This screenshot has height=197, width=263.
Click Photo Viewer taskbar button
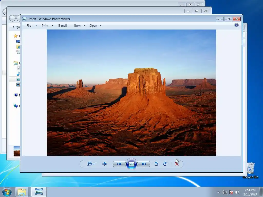pos(39,192)
